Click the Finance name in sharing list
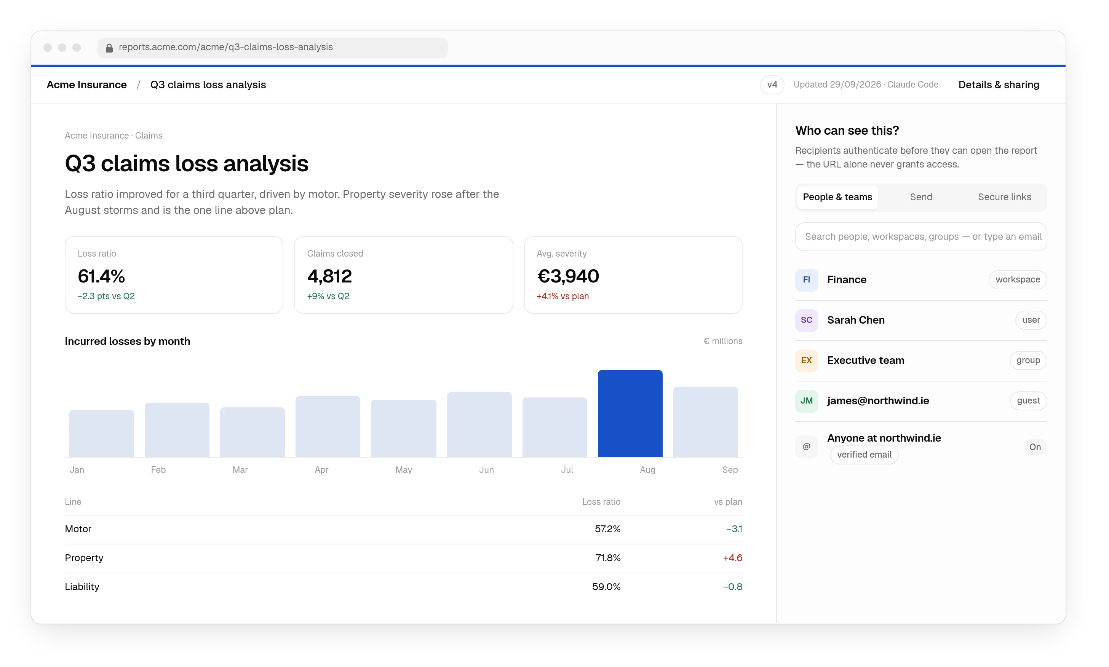The width and height of the screenshot is (1109, 667). (x=847, y=279)
